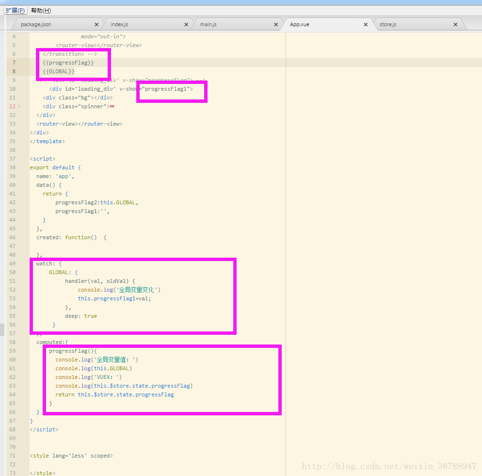Switch to the index.js tab
The image size is (482, 476).
(x=119, y=24)
